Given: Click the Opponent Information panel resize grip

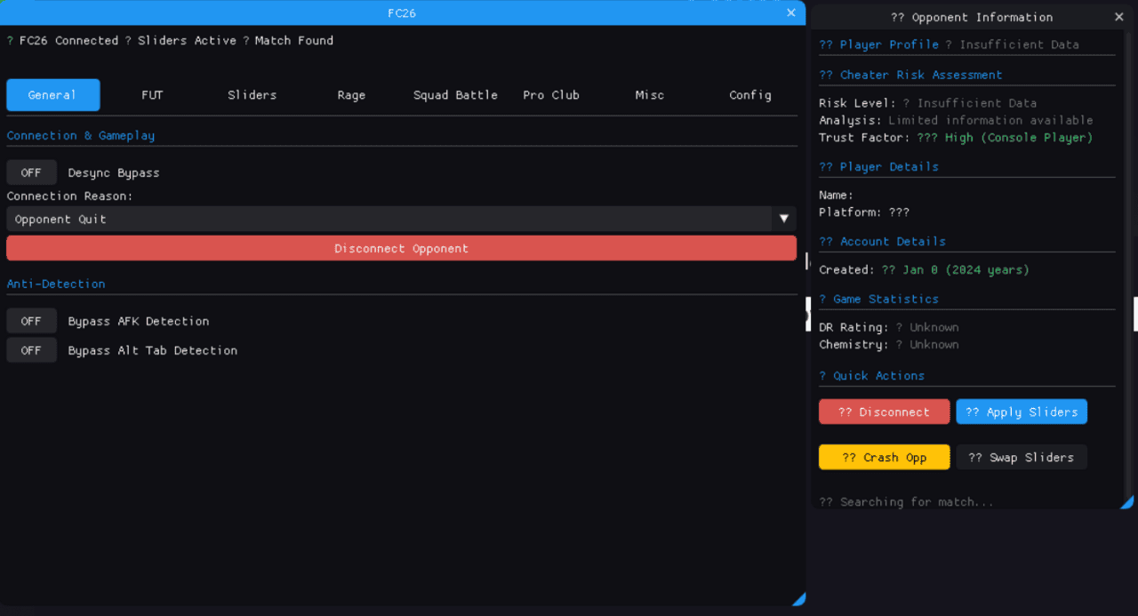Looking at the screenshot, I should (1126, 502).
